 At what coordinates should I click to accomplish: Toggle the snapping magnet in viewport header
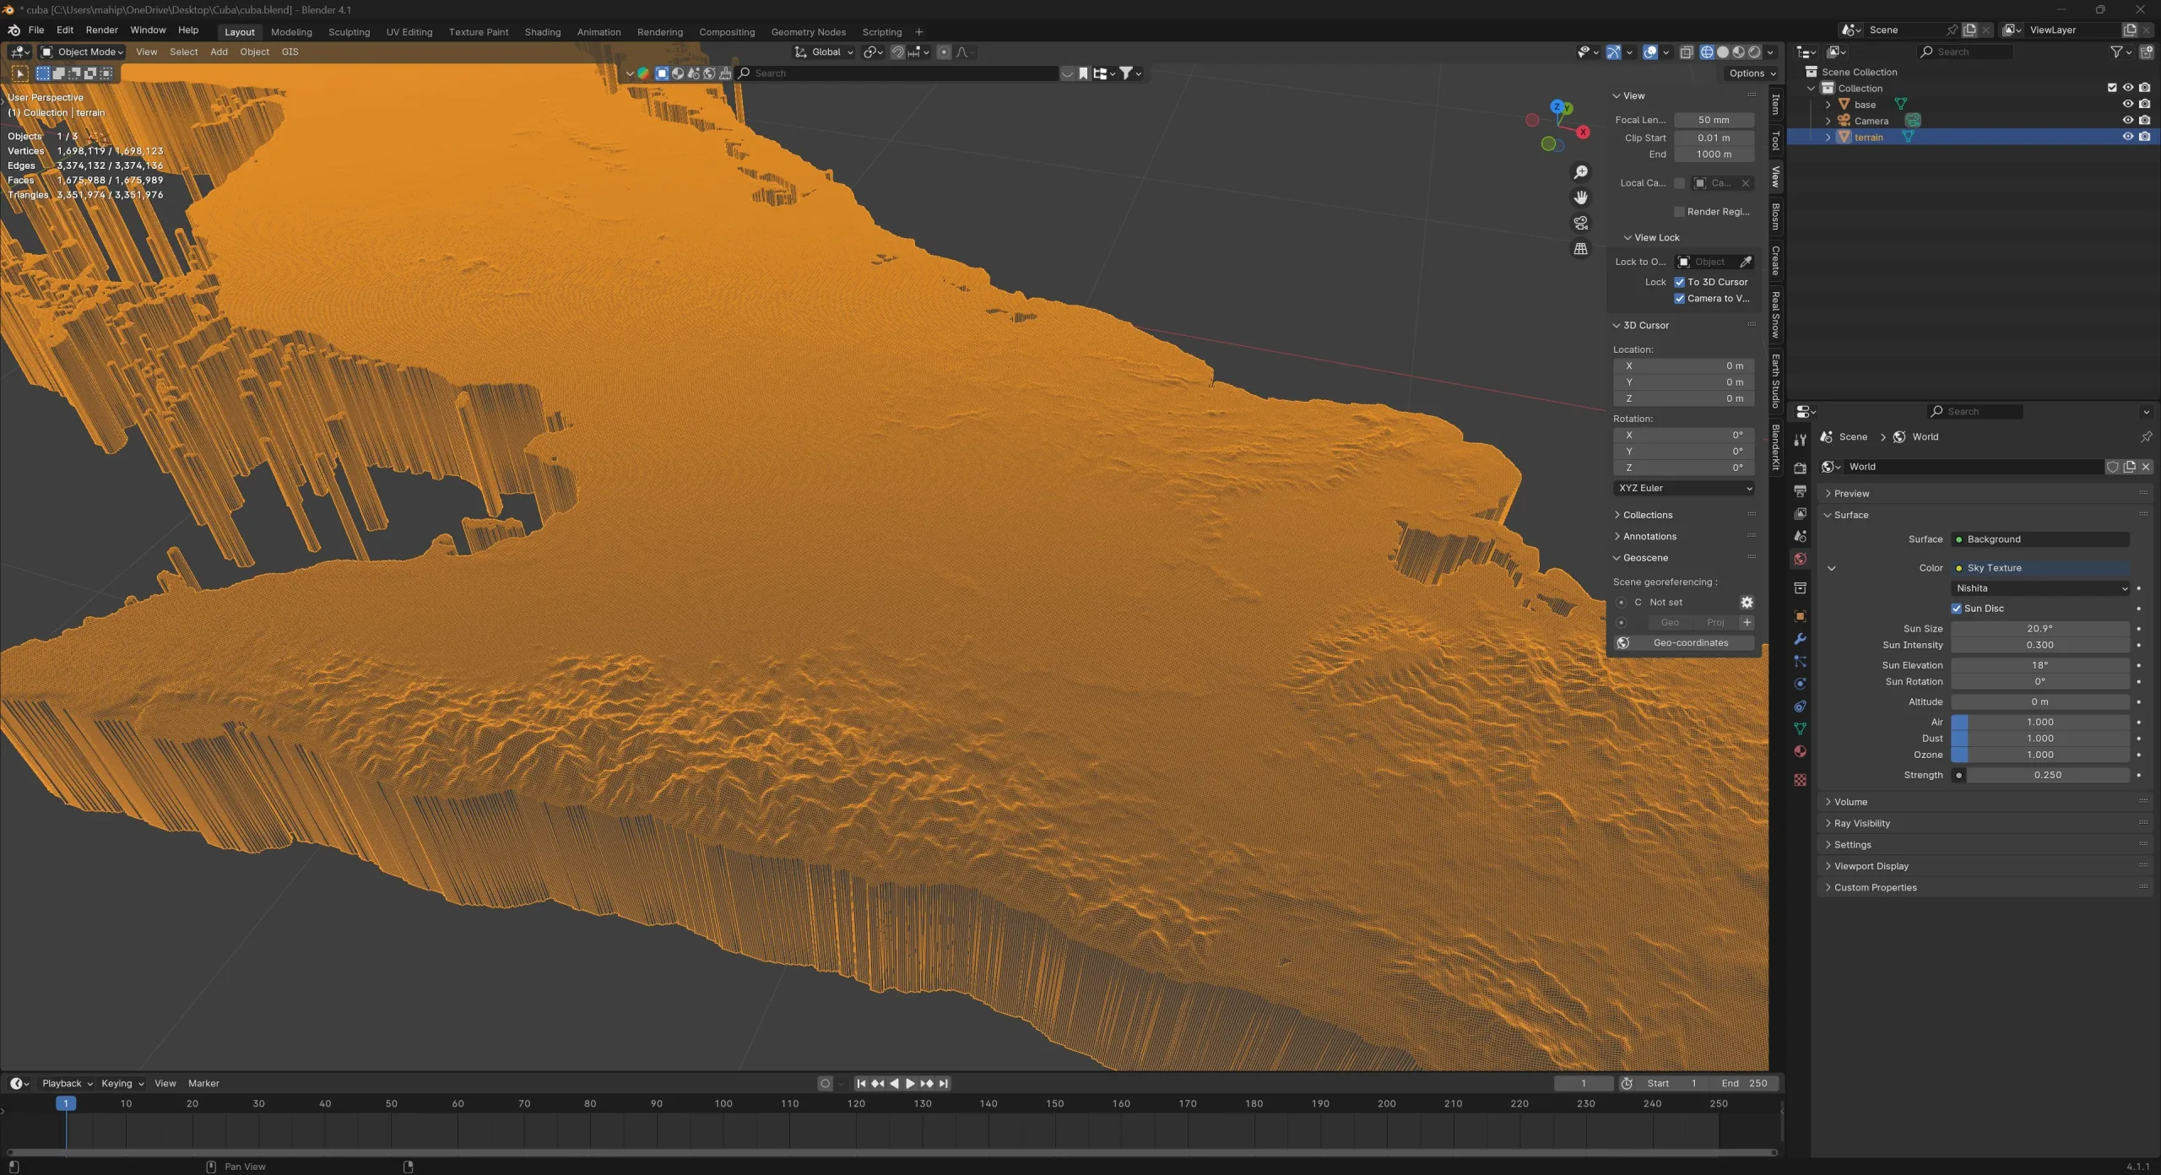click(x=897, y=51)
